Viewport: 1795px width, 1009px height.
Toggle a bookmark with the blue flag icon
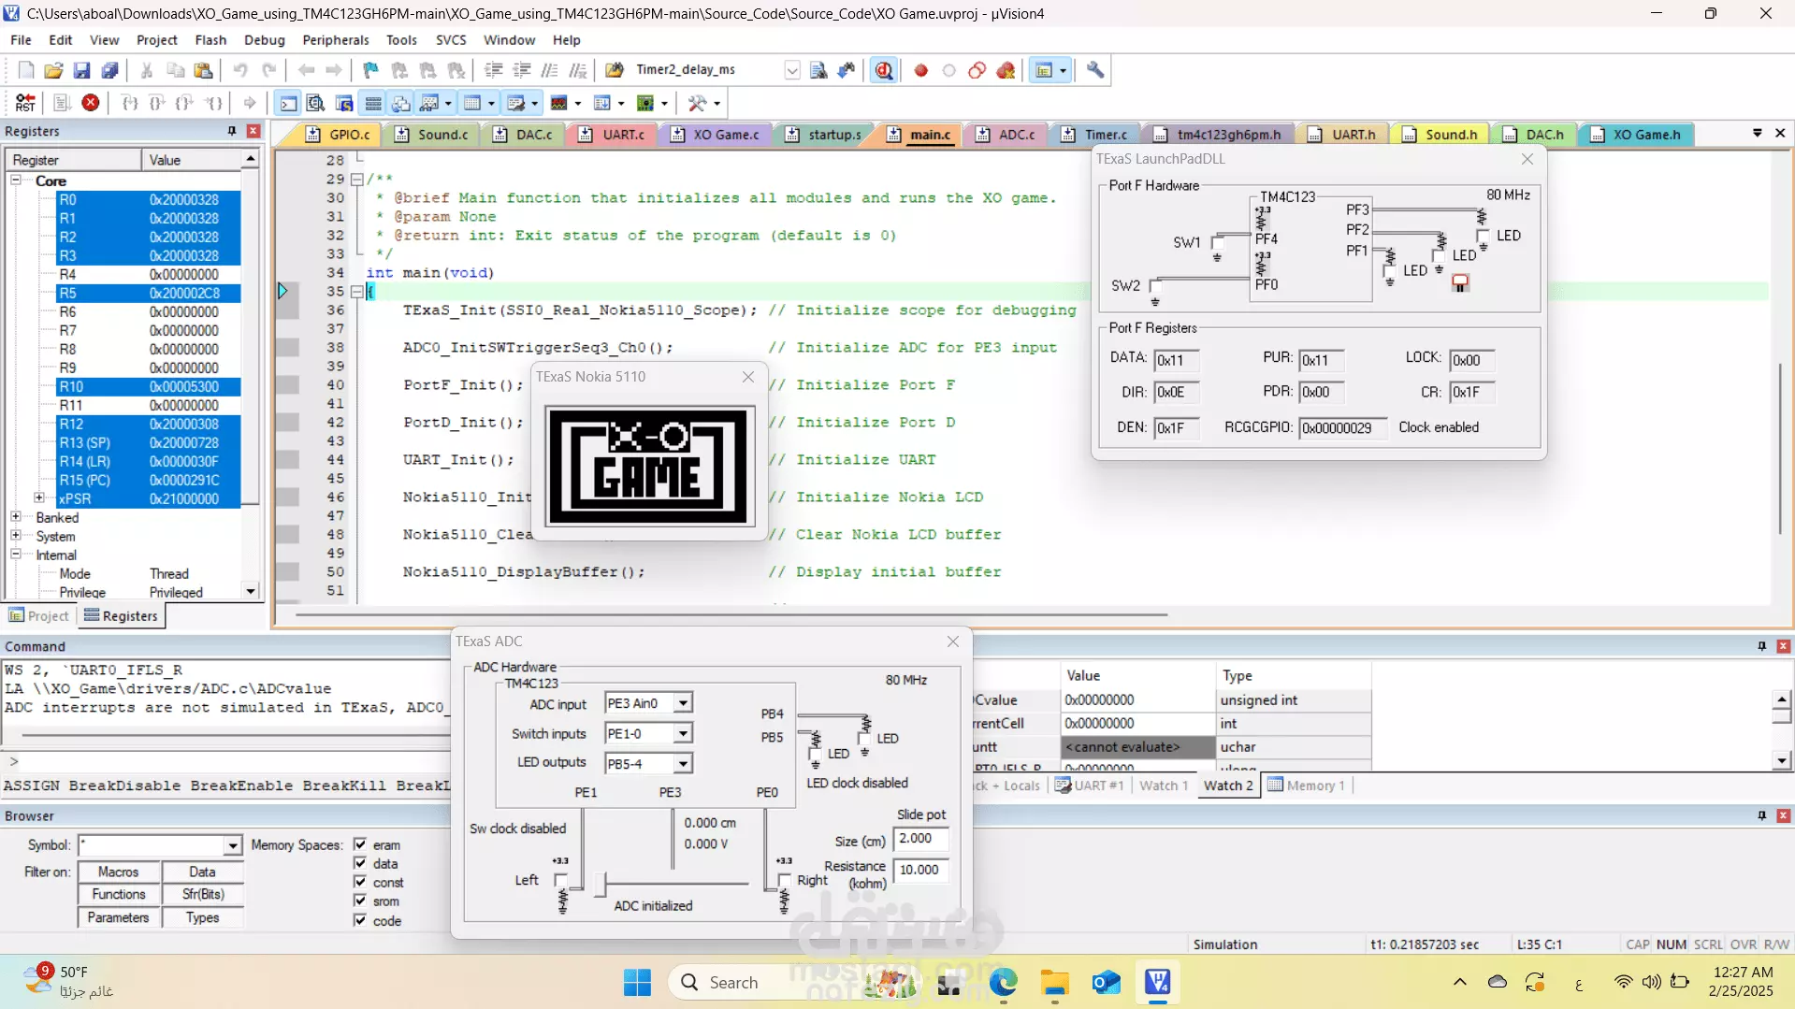point(371,70)
